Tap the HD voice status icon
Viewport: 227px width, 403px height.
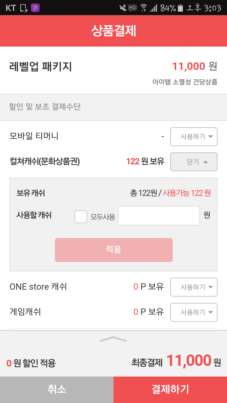pyautogui.click(x=133, y=8)
